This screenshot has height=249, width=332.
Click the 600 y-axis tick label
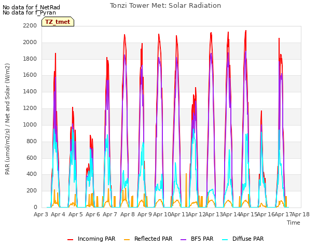[32, 158]
